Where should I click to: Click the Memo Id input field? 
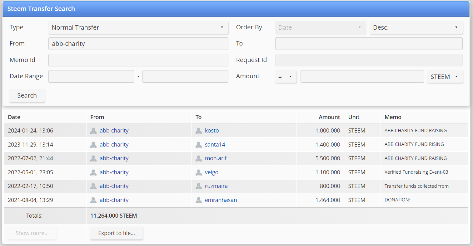[138, 60]
